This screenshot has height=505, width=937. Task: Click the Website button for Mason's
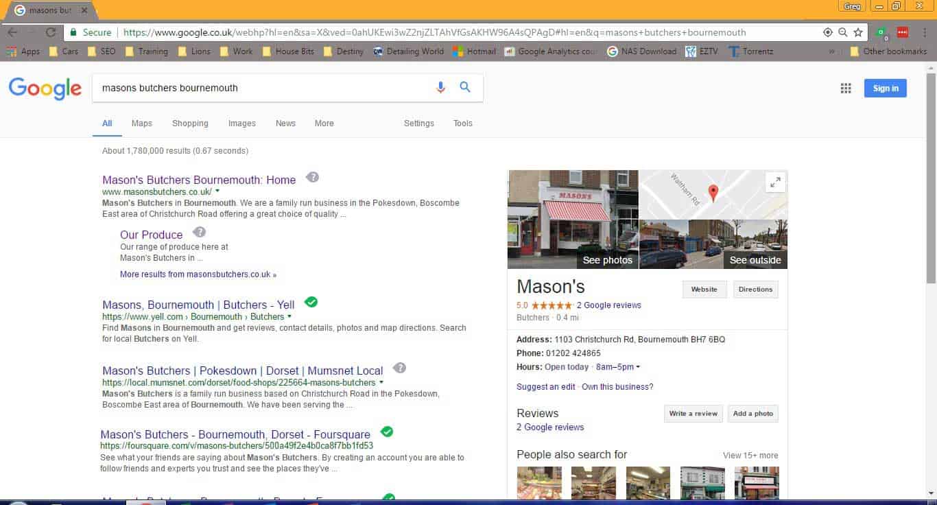click(704, 290)
